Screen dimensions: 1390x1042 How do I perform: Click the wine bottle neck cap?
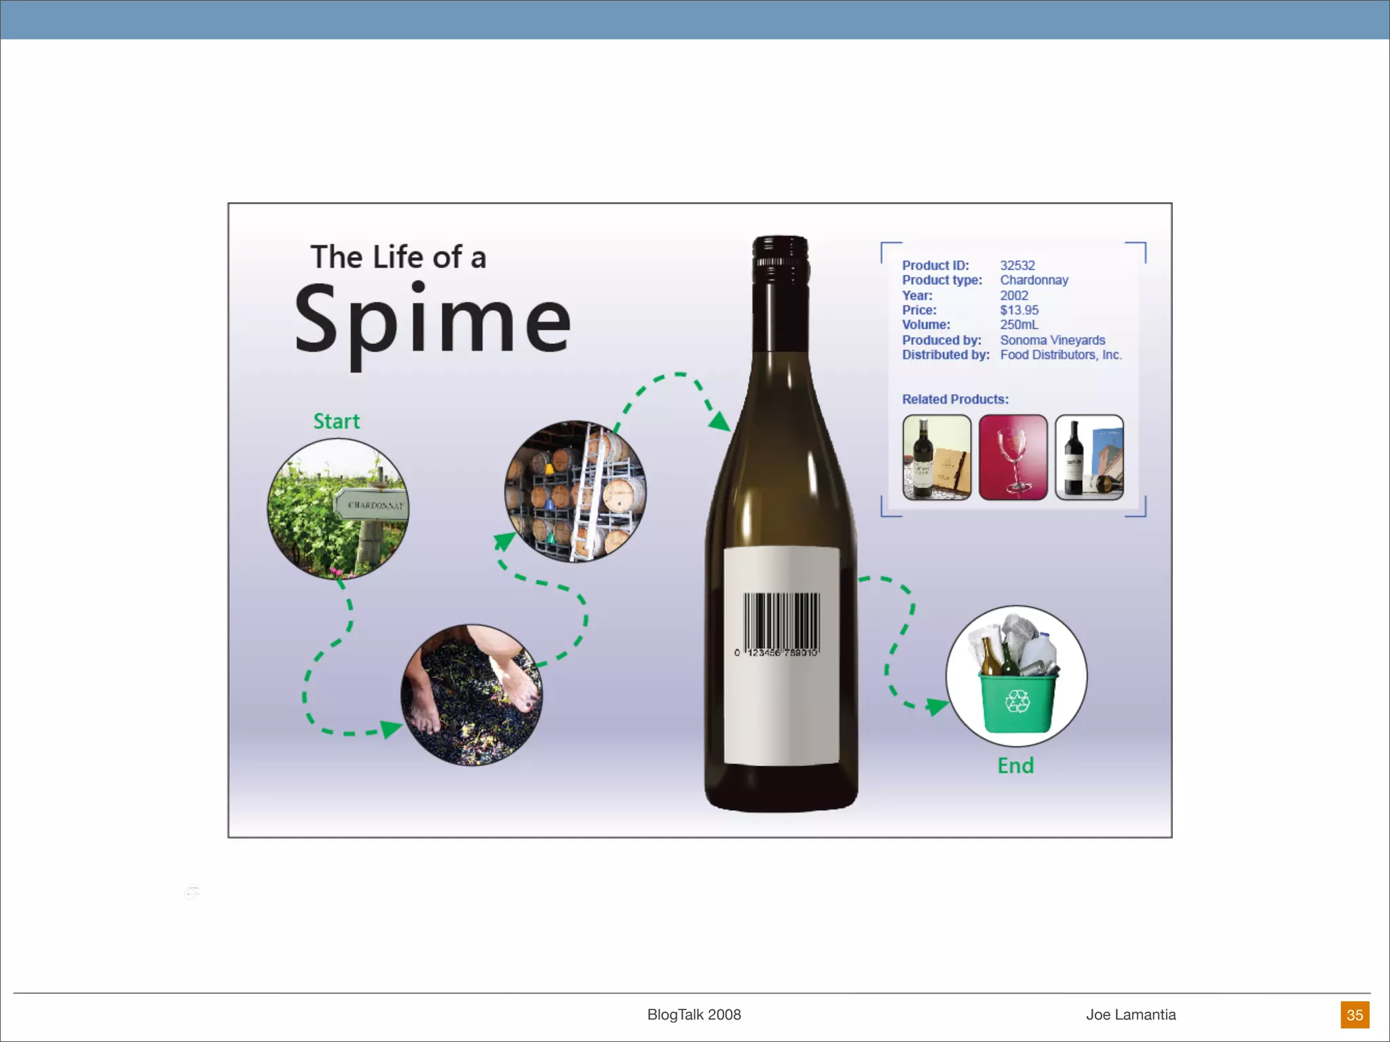point(781,260)
